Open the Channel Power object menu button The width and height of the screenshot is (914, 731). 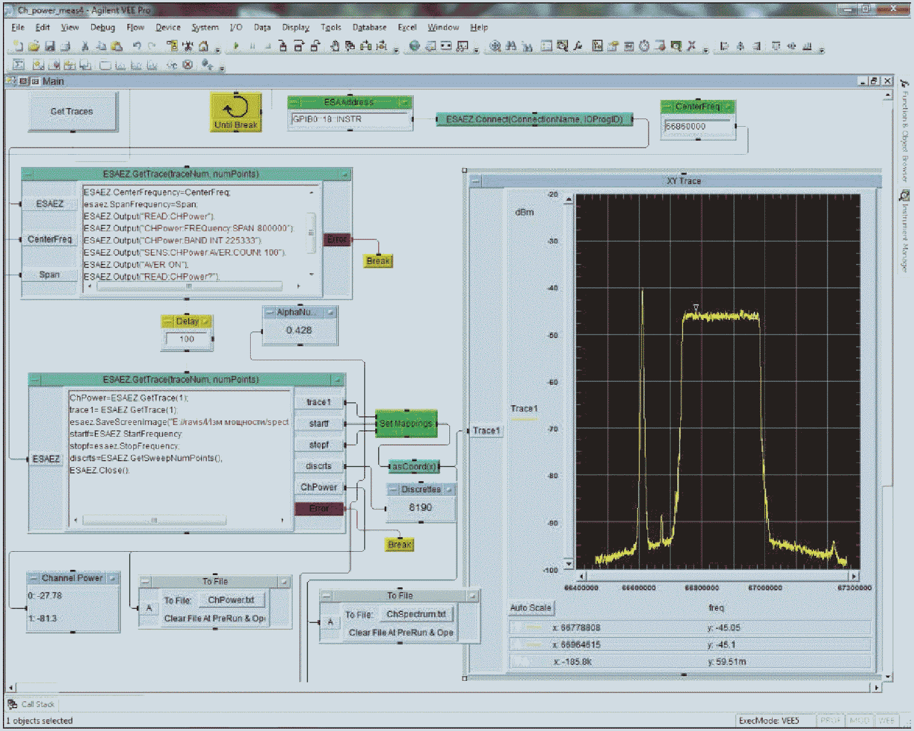(x=33, y=578)
